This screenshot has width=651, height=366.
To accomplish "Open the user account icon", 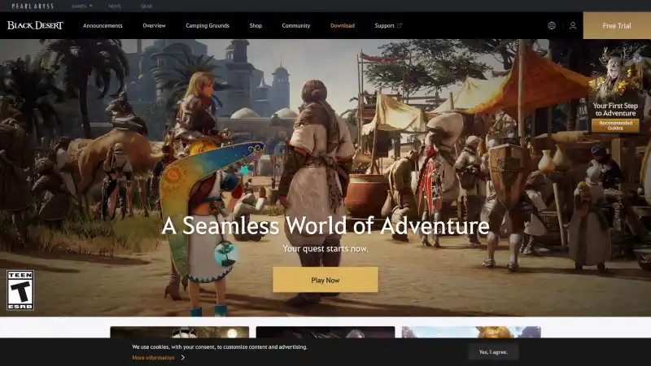I will [573, 26].
